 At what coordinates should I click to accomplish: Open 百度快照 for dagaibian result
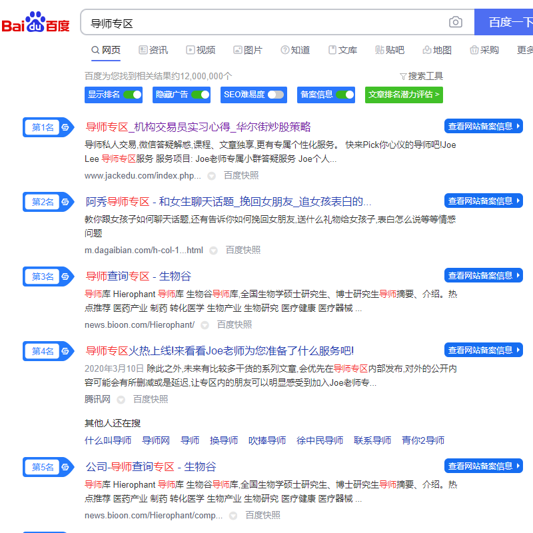[243, 251]
